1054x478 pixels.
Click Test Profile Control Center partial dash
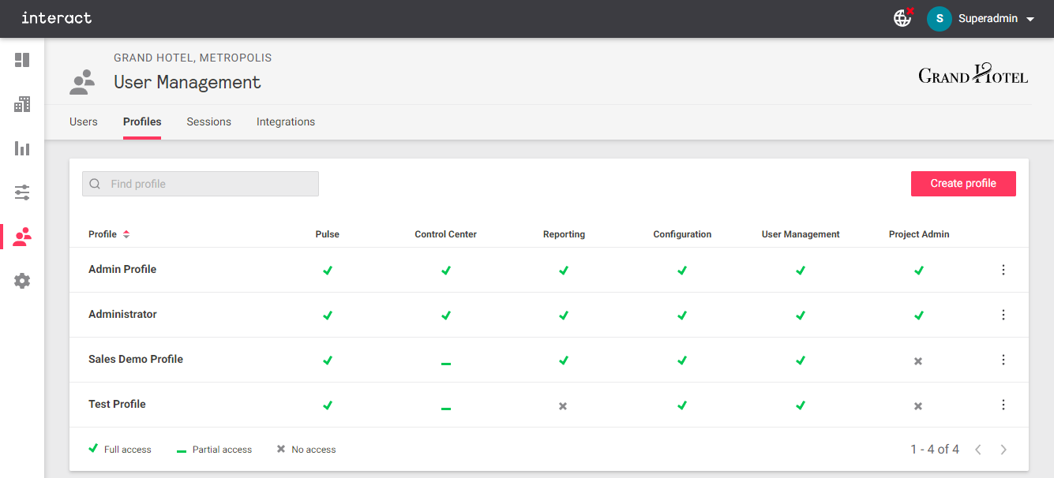point(446,409)
